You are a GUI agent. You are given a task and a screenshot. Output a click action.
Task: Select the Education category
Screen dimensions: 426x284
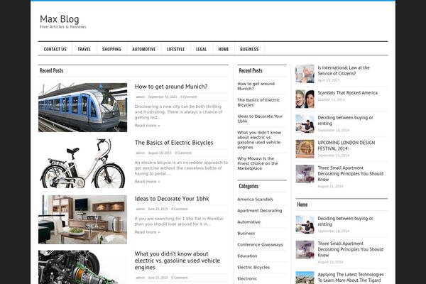pos(247,256)
